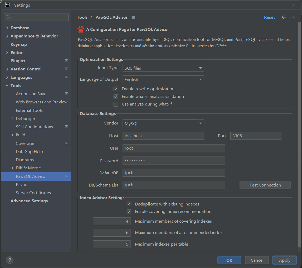This screenshot has height=268, width=302.
Task: Click the settings panel vertical scrollbar
Action: (300, 132)
